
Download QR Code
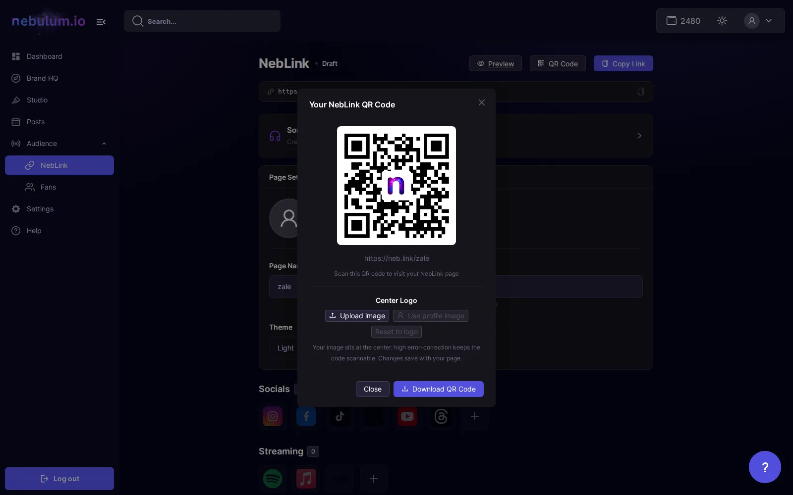coord(439,389)
